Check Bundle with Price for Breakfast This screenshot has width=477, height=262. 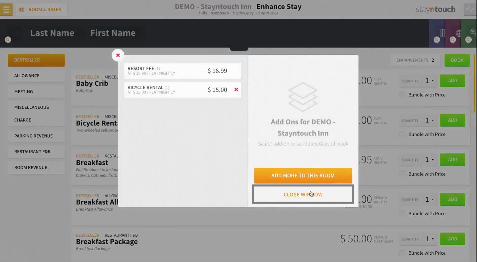pyautogui.click(x=402, y=174)
